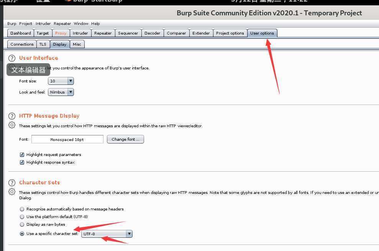Open the Burp menu

11,23
